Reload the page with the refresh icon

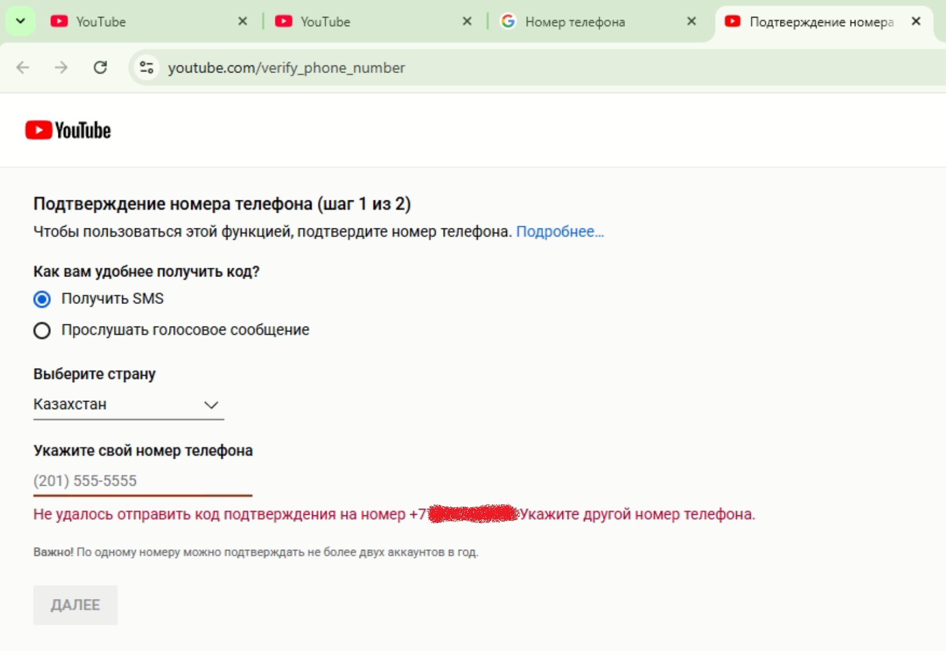click(x=101, y=68)
